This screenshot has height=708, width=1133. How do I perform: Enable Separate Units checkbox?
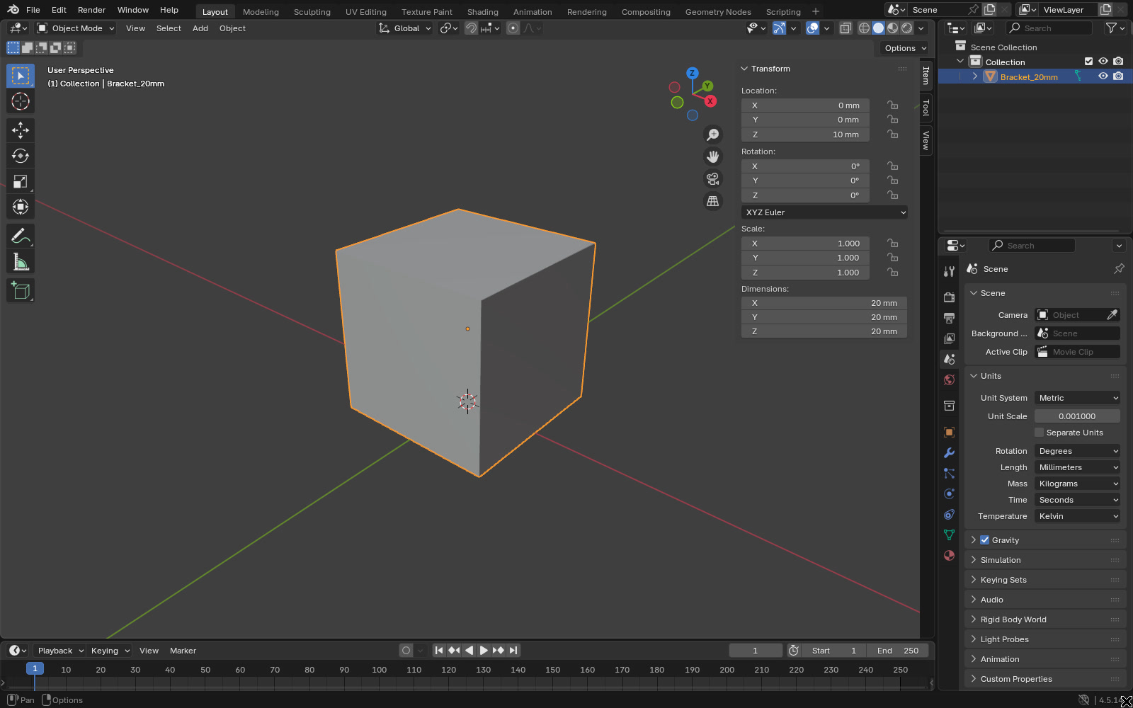[x=1040, y=433]
